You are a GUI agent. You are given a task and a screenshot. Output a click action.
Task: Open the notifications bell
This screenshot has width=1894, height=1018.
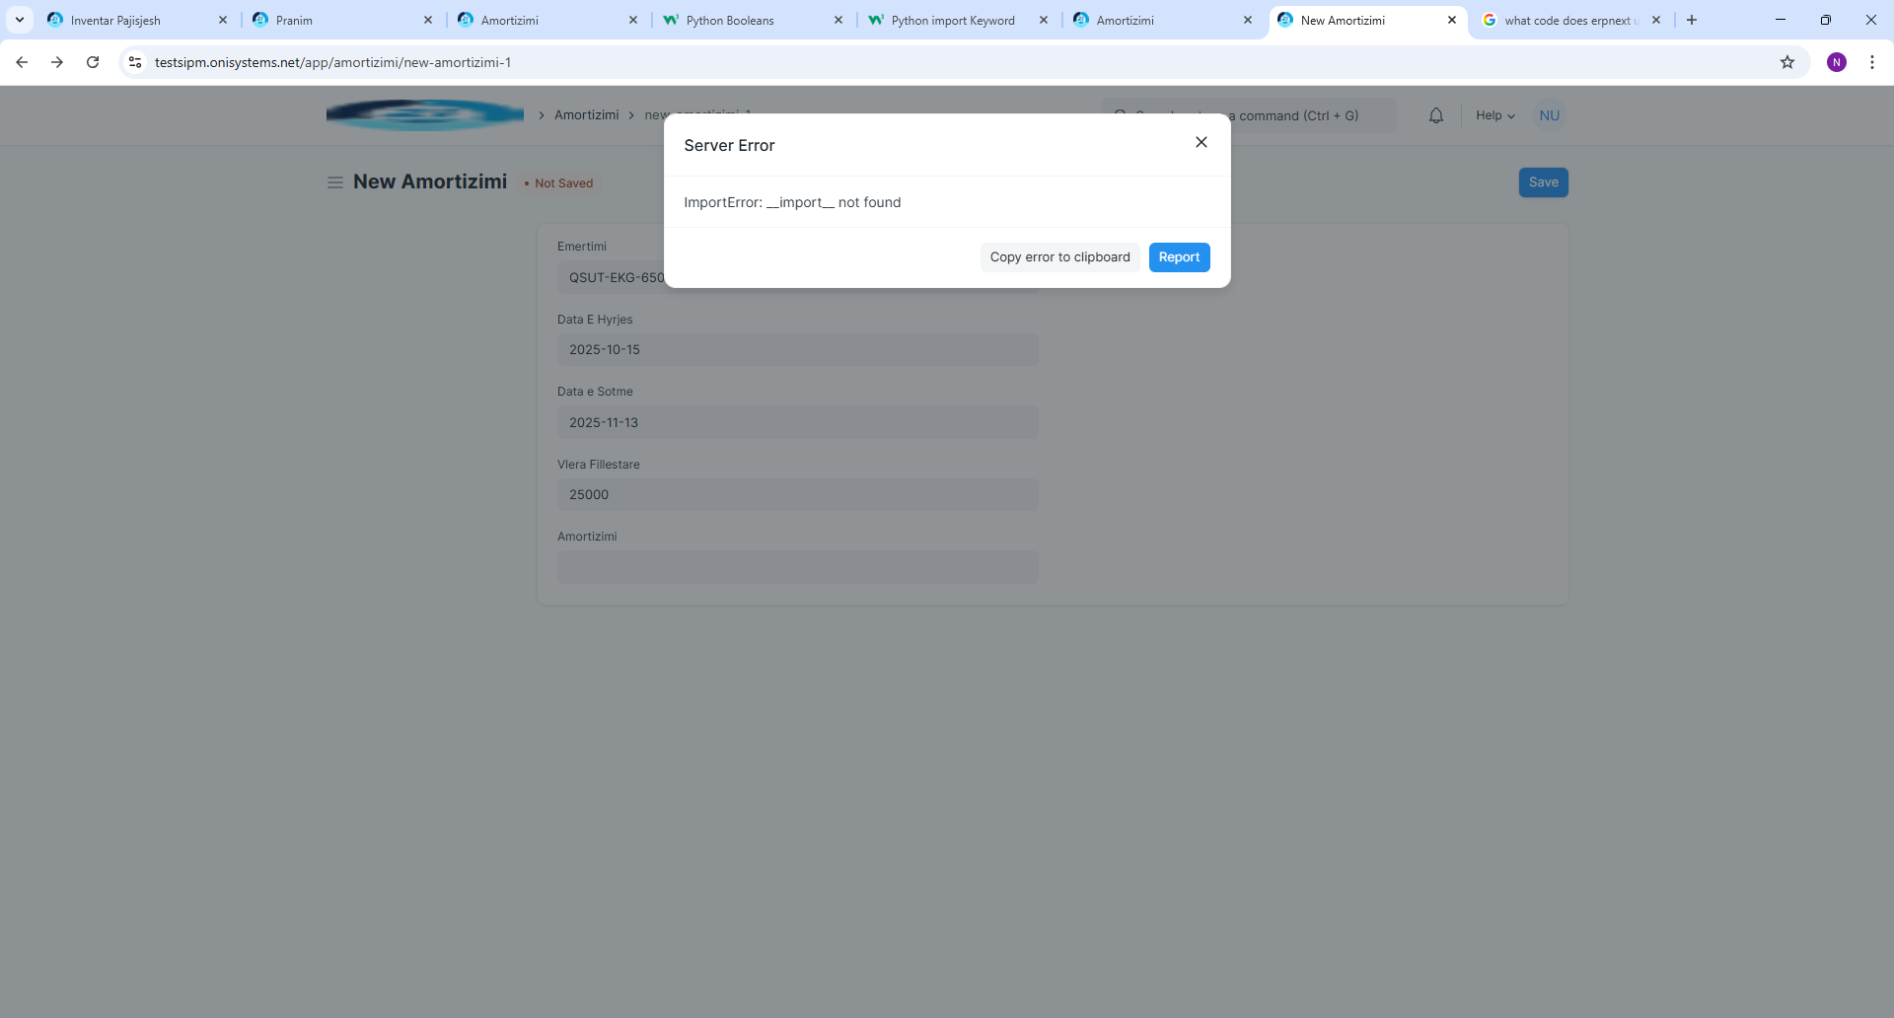(1435, 115)
